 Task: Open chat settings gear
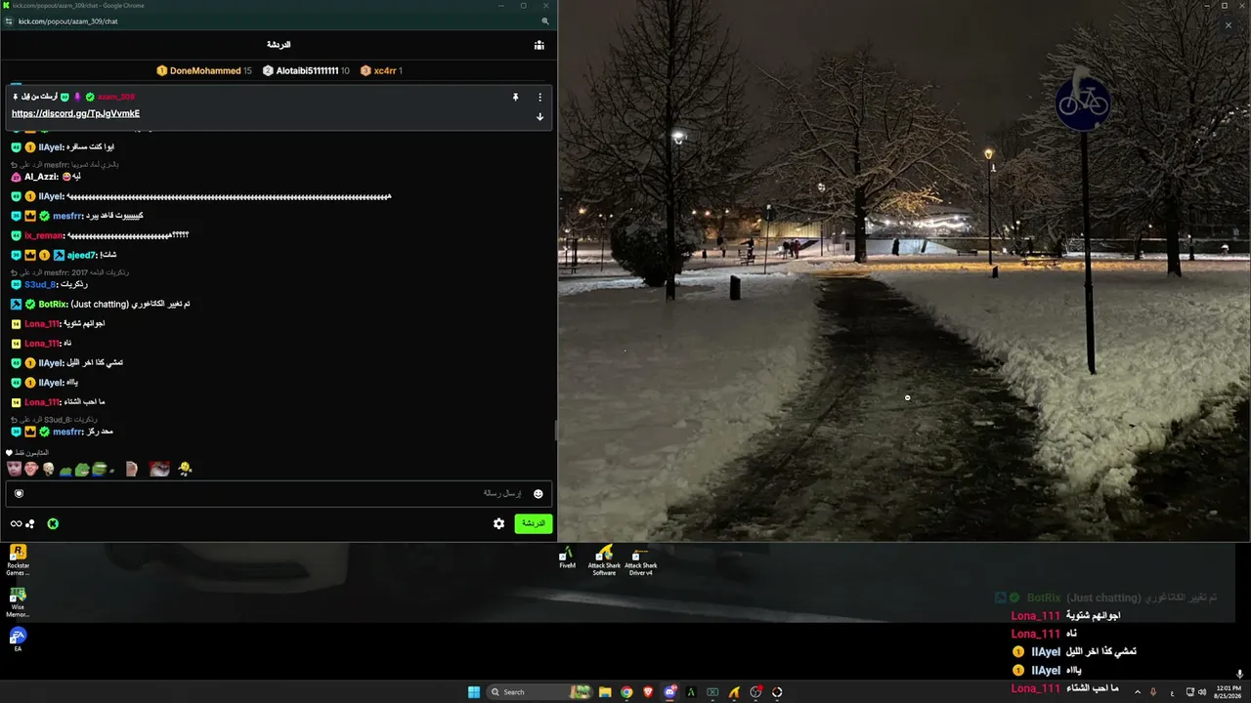click(x=498, y=523)
